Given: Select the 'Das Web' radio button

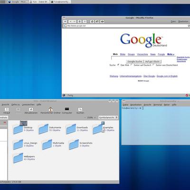Looking at the screenshot, I should click(118, 65).
